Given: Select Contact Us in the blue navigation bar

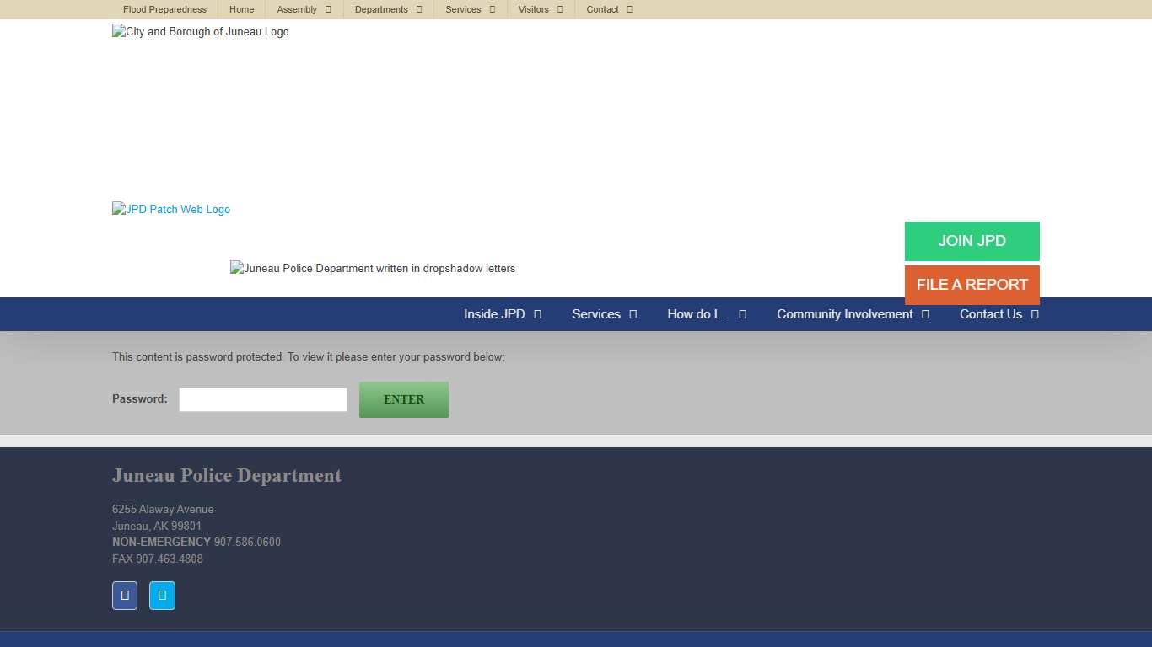Looking at the screenshot, I should point(999,314).
